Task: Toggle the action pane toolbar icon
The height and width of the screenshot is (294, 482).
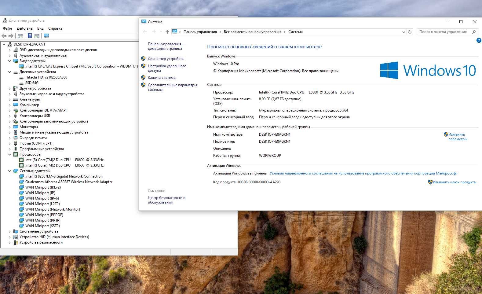Action: [x=37, y=36]
